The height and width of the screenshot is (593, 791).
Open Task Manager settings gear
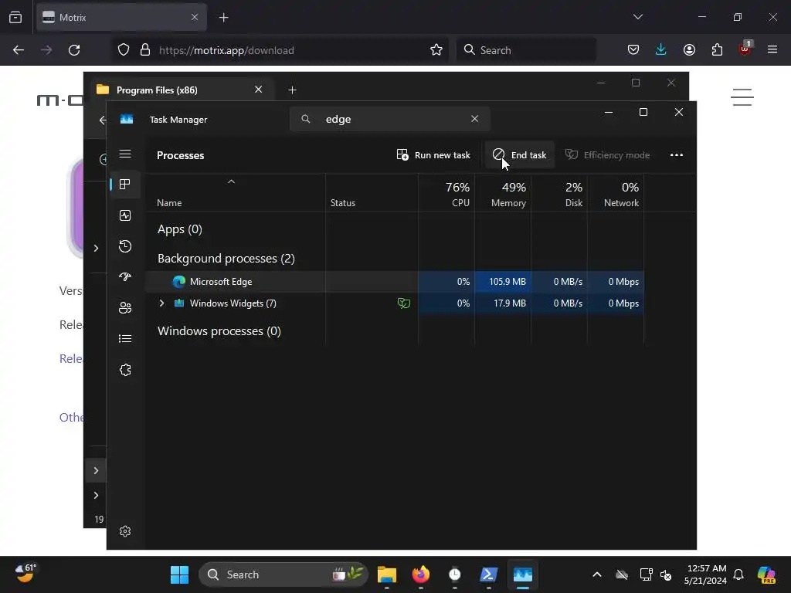click(125, 531)
